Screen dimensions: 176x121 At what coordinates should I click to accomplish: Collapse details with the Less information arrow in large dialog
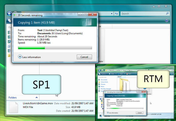click(x=20, y=57)
